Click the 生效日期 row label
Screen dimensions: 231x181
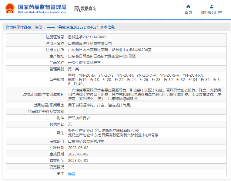[57, 154]
